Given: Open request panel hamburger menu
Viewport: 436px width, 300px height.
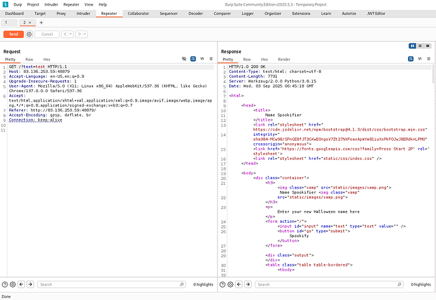Looking at the screenshot, I should click(x=211, y=59).
